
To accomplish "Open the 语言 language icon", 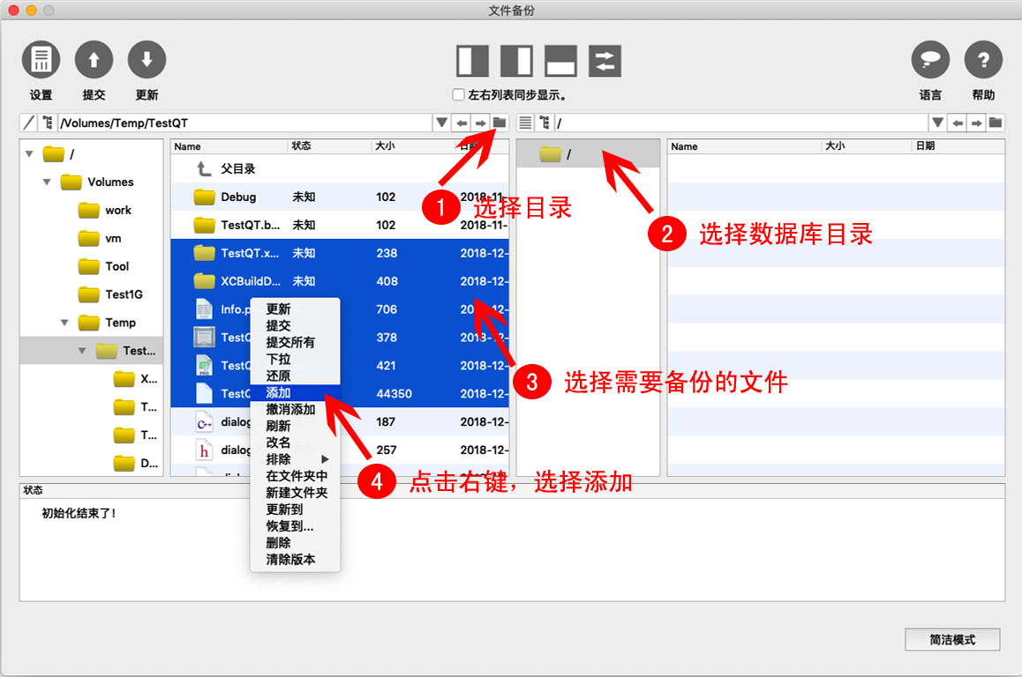I will 930,60.
